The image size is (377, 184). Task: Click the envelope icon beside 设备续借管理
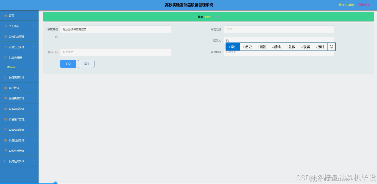pyautogui.click(x=5, y=130)
